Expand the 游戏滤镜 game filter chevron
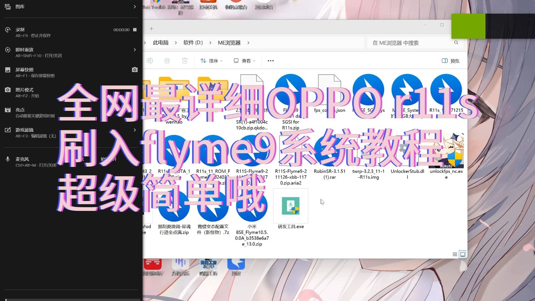This screenshot has width=535, height=301. tap(135, 130)
